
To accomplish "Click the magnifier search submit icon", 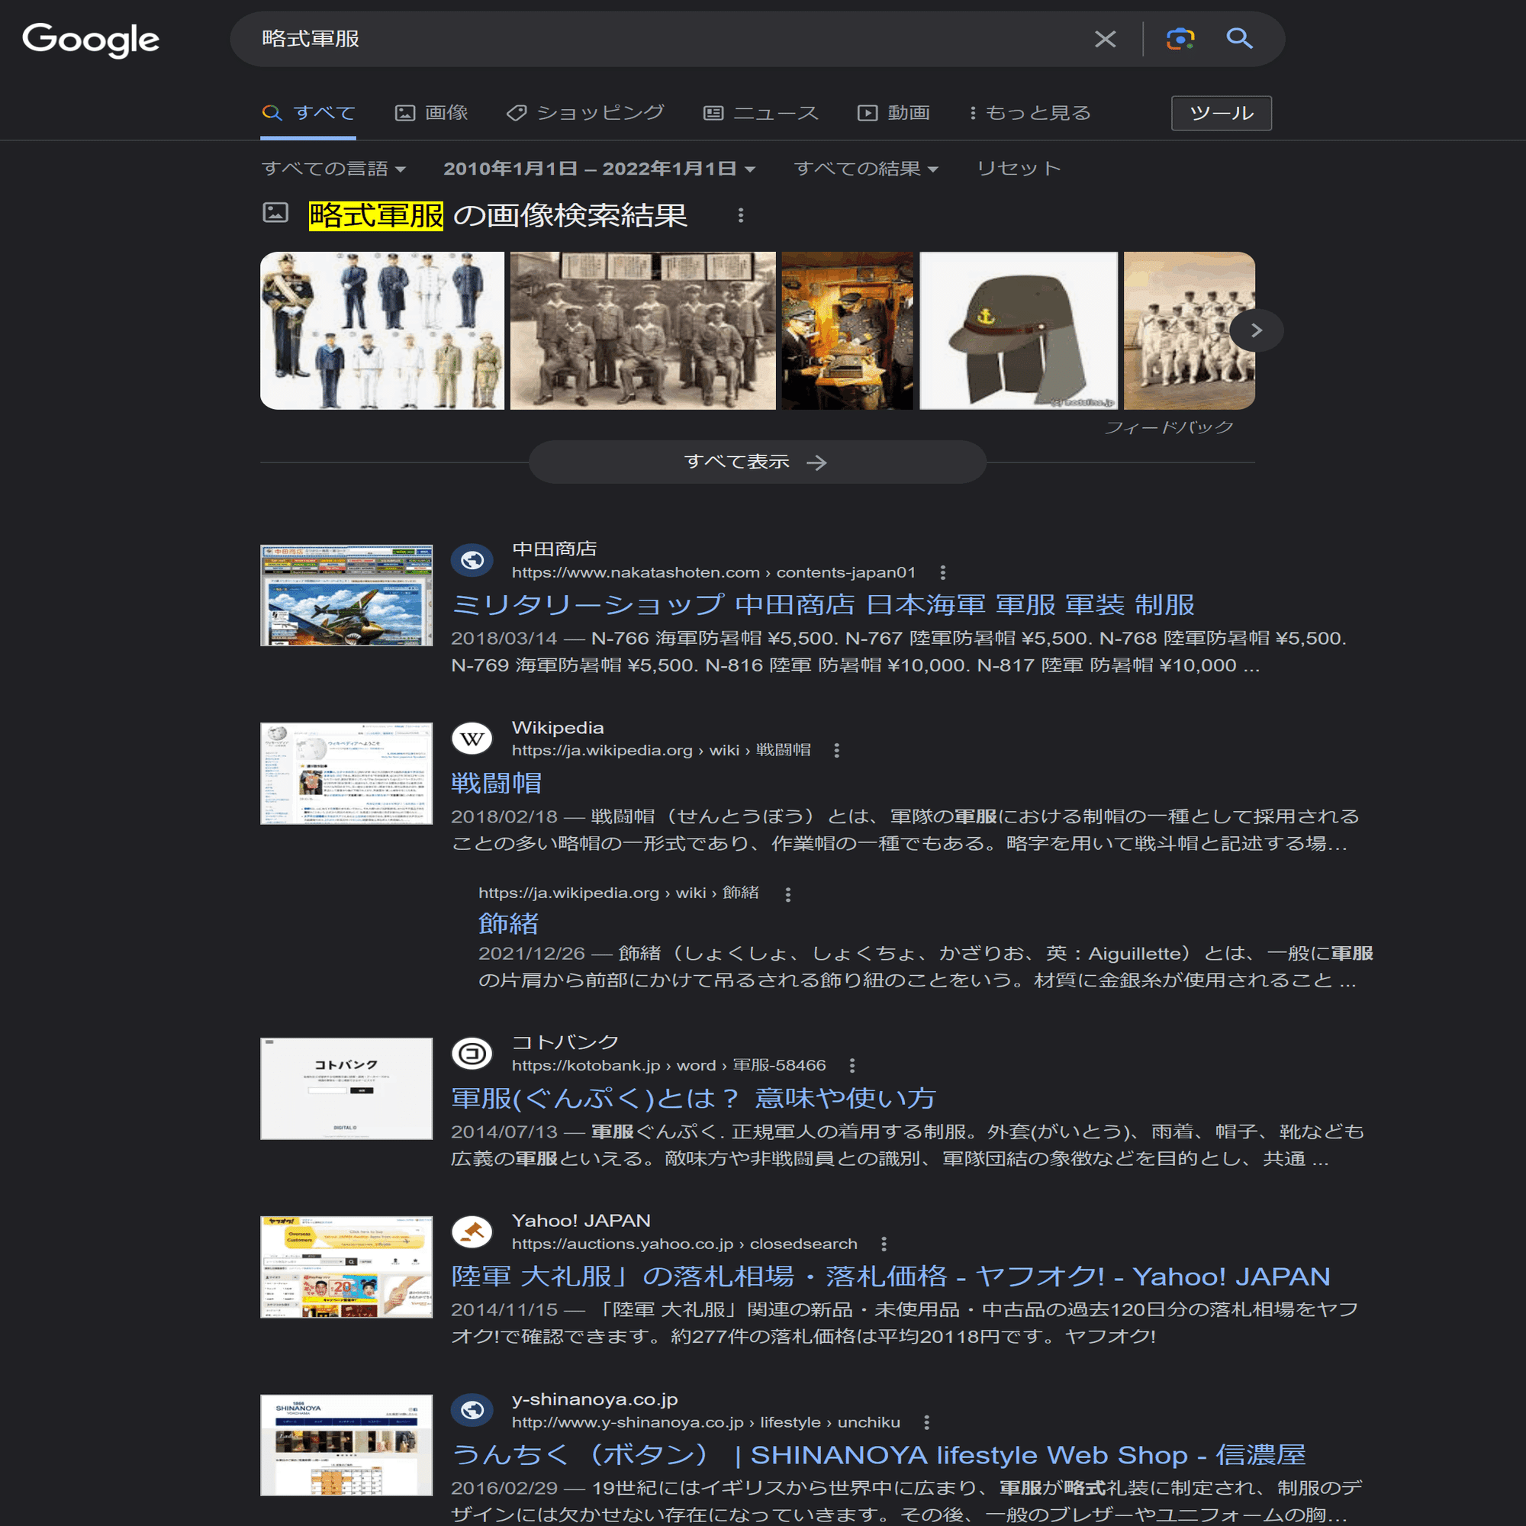I will coord(1238,39).
